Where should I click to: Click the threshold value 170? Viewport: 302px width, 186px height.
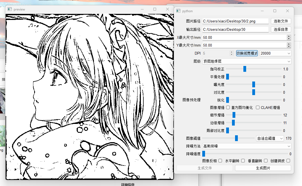coord(288,138)
